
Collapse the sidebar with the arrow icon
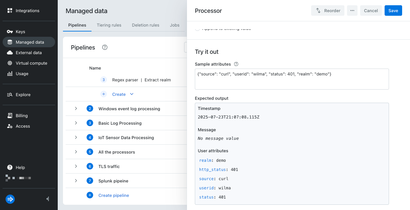coord(48,199)
